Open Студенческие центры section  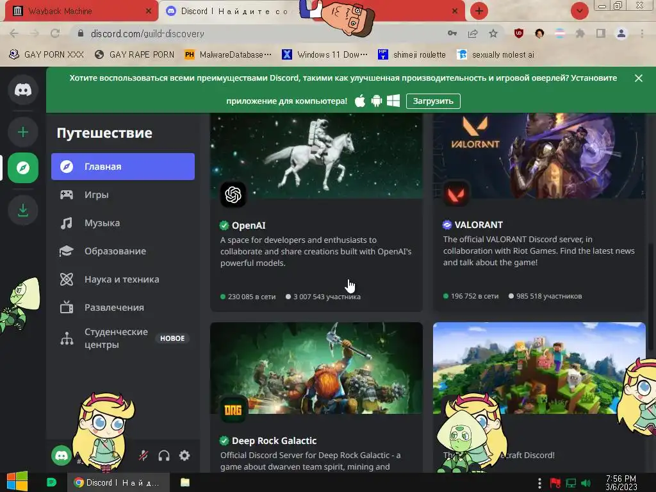point(123,338)
